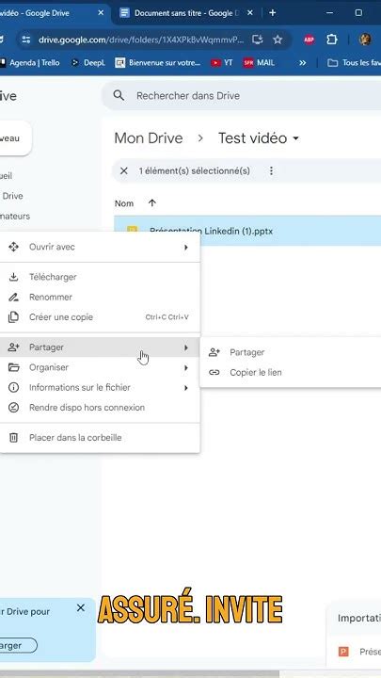Open the 'Test vidéo' folder dropdown

259,138
